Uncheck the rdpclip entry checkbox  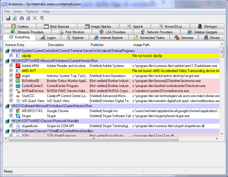pos(11,56)
